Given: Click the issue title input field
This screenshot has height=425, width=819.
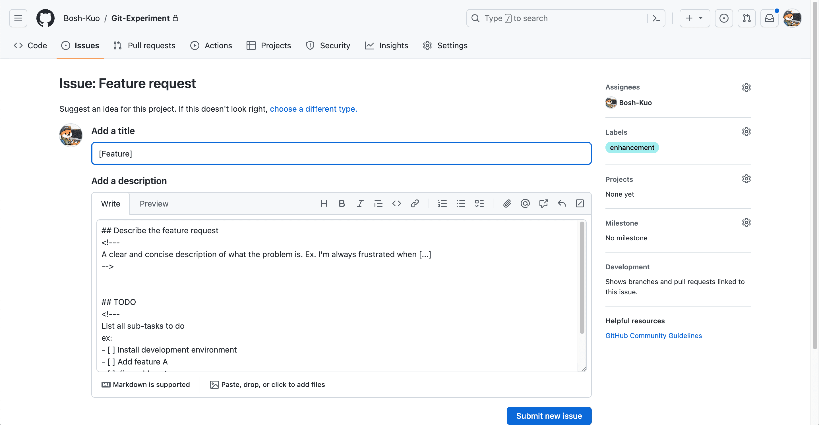Looking at the screenshot, I should [341, 154].
